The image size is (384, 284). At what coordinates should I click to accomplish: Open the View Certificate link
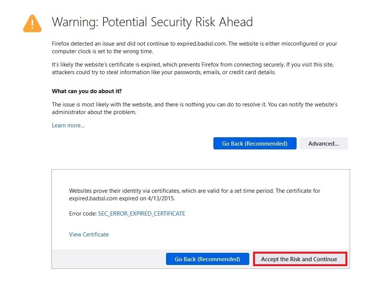coord(89,235)
